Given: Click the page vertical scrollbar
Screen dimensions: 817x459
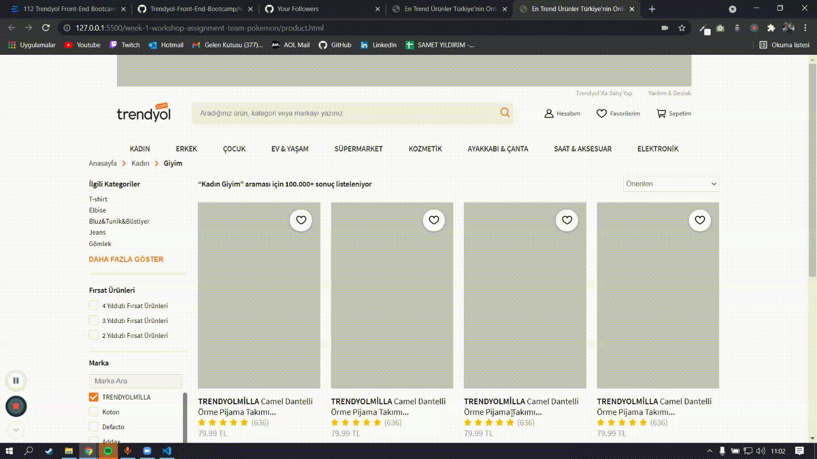Looking at the screenshot, I should pyautogui.click(x=812, y=170).
